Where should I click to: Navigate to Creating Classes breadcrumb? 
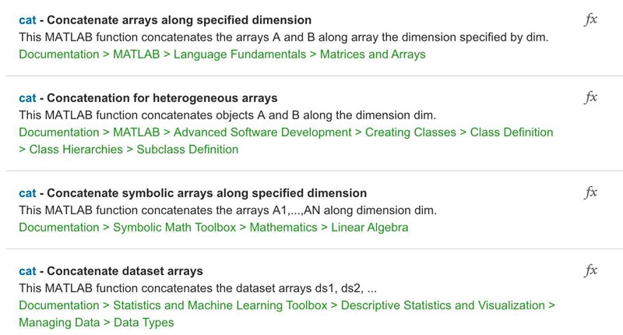click(x=410, y=132)
